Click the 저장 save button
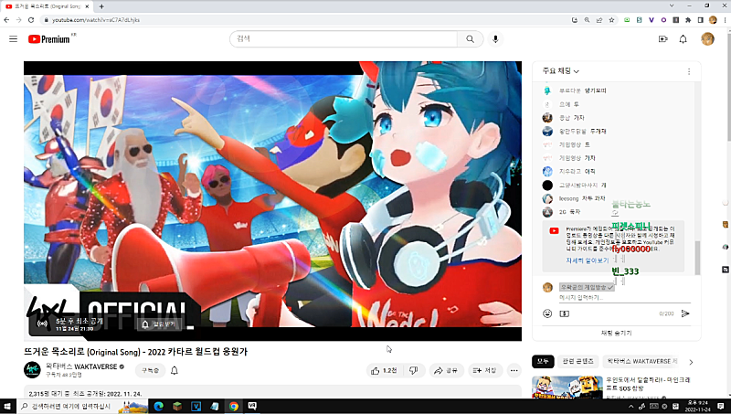The image size is (731, 414). (485, 371)
